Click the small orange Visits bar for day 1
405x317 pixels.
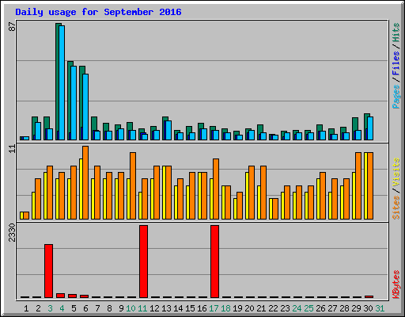pos(26,216)
